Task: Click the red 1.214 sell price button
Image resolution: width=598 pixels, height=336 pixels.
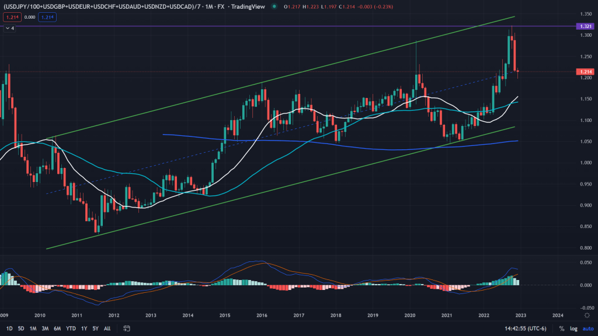Action: [12, 17]
